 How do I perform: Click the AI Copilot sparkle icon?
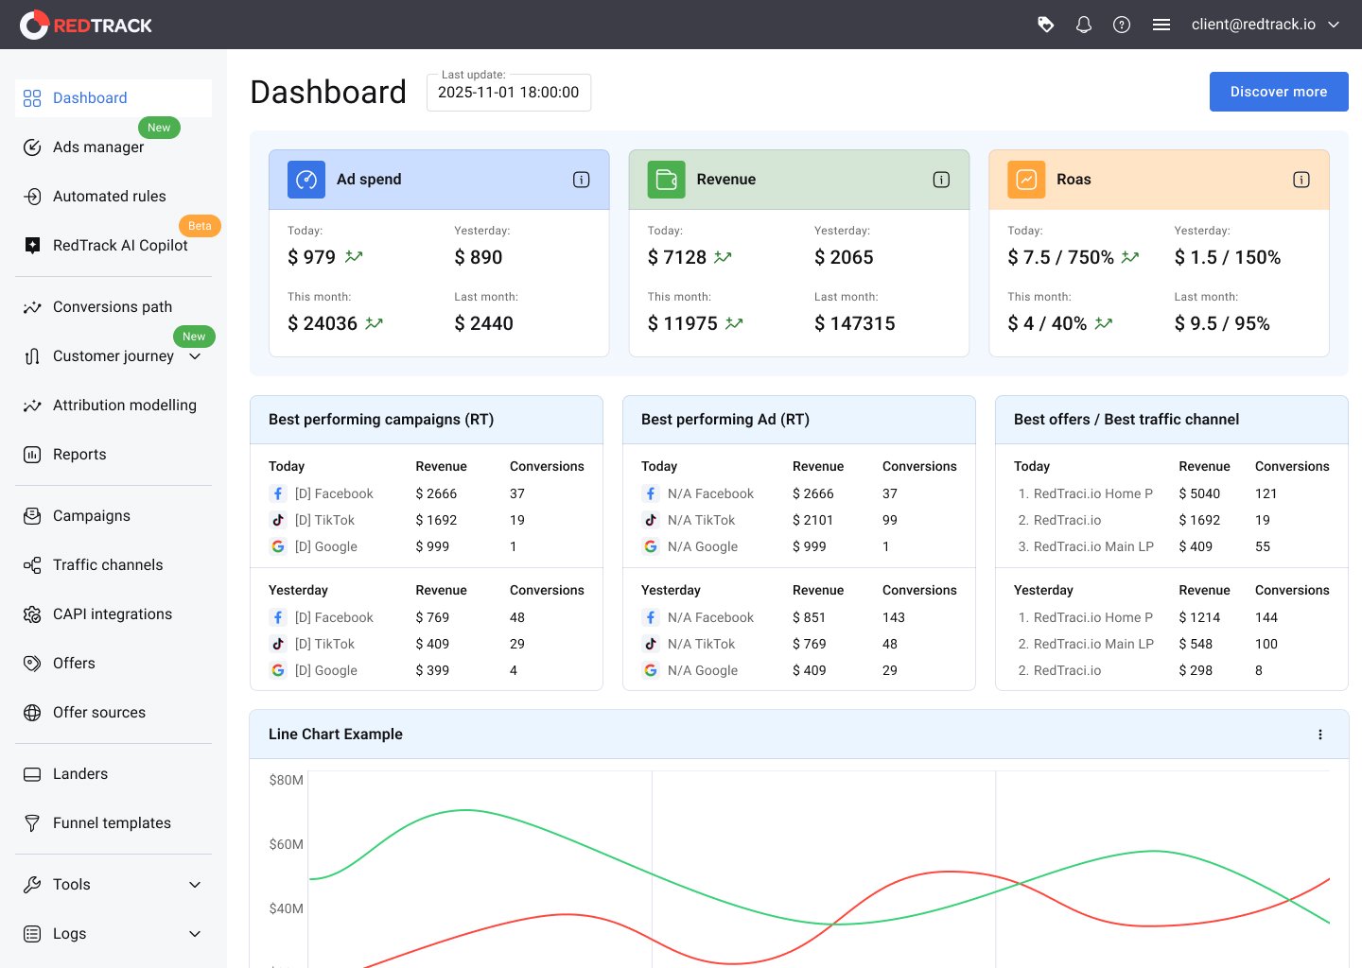[32, 246]
